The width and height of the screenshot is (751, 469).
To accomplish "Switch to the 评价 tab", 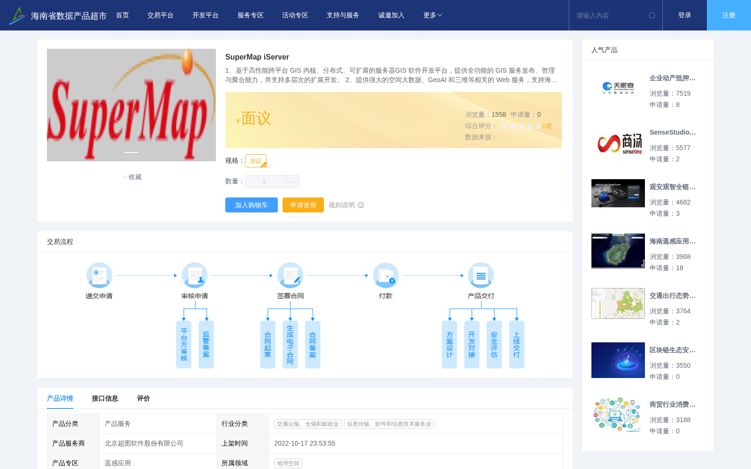I will pos(144,398).
